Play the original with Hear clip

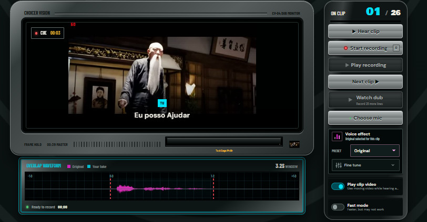click(x=365, y=31)
